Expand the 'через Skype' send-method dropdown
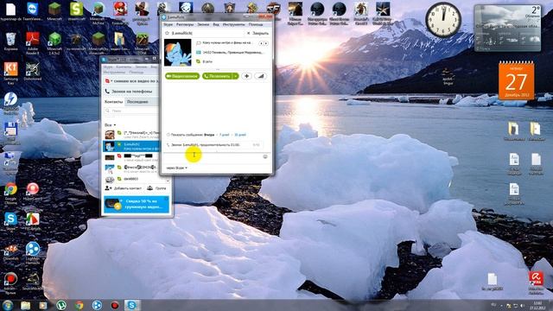Image resolution: width=553 pixels, height=311 pixels. (176, 168)
